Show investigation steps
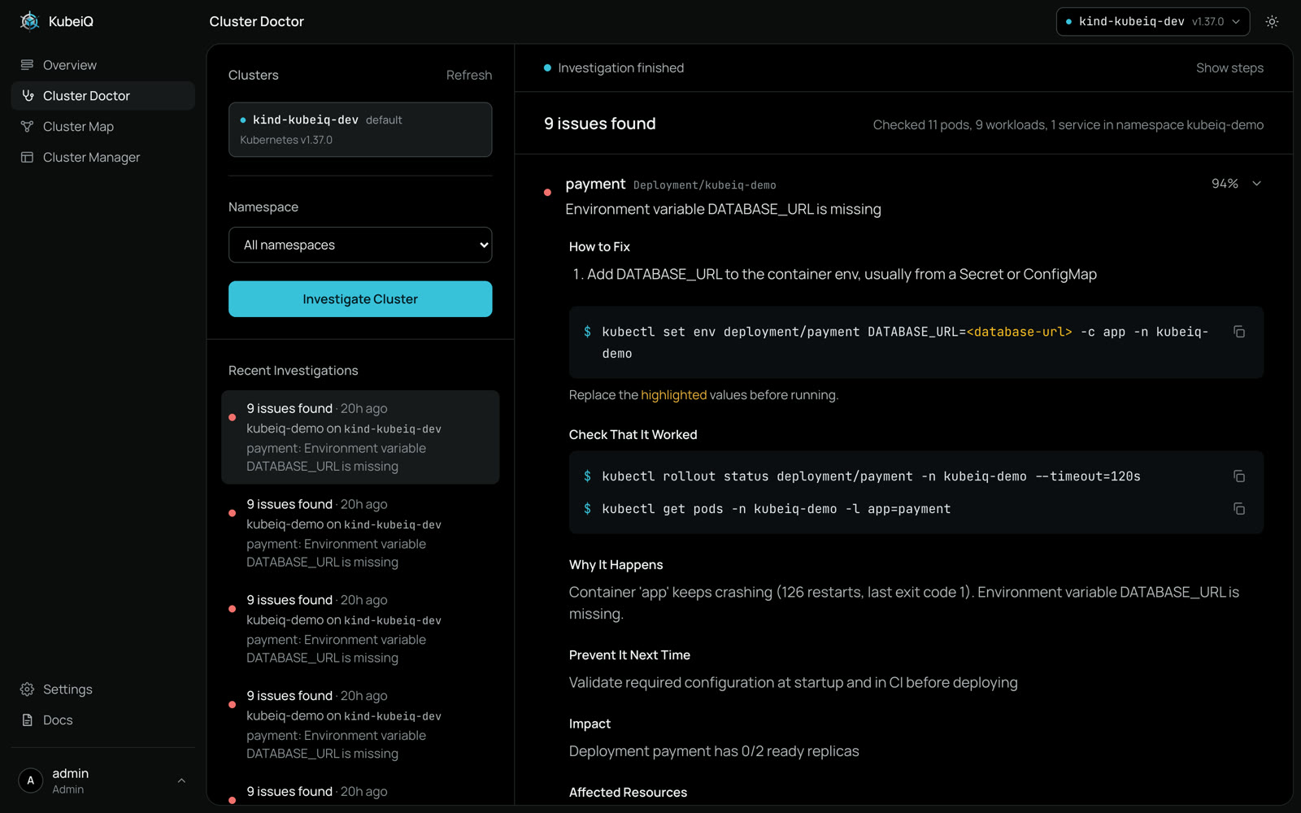 [x=1229, y=68]
